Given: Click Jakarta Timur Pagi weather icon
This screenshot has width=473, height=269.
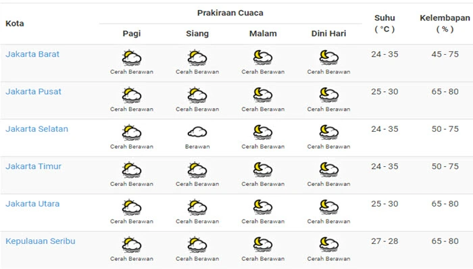Looking at the screenshot, I should click(132, 170).
